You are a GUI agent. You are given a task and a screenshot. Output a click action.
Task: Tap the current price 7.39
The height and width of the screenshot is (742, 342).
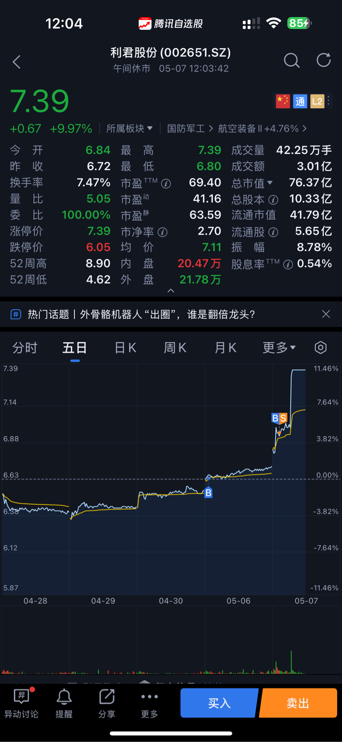(x=40, y=101)
